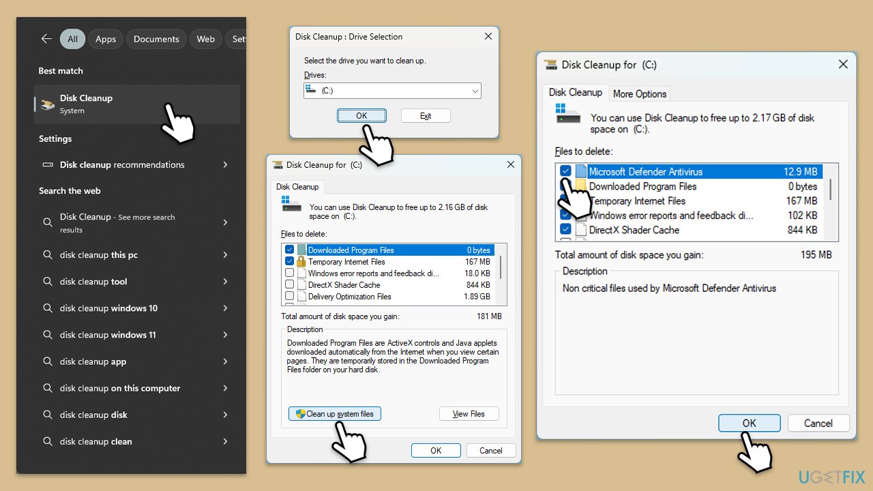Click search icon beside 'disk cleanup this pc'

click(48, 255)
